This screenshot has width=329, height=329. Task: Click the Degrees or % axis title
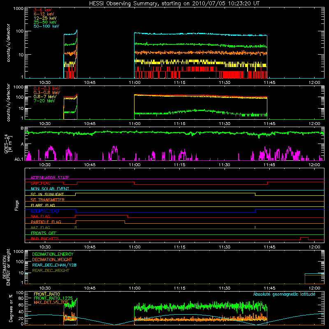[11, 308]
